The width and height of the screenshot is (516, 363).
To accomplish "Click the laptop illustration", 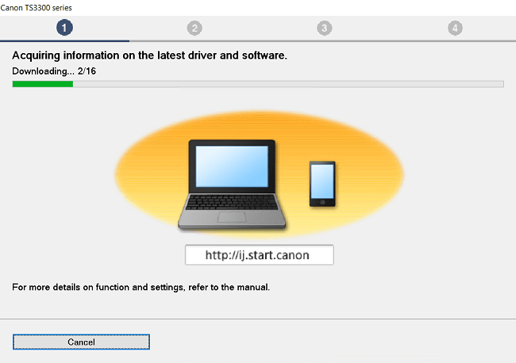I will (x=232, y=184).
